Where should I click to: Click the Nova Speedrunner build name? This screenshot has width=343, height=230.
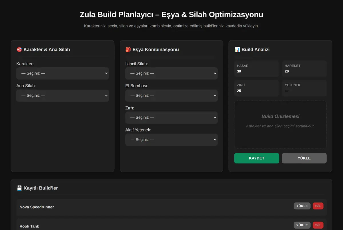coord(37,207)
